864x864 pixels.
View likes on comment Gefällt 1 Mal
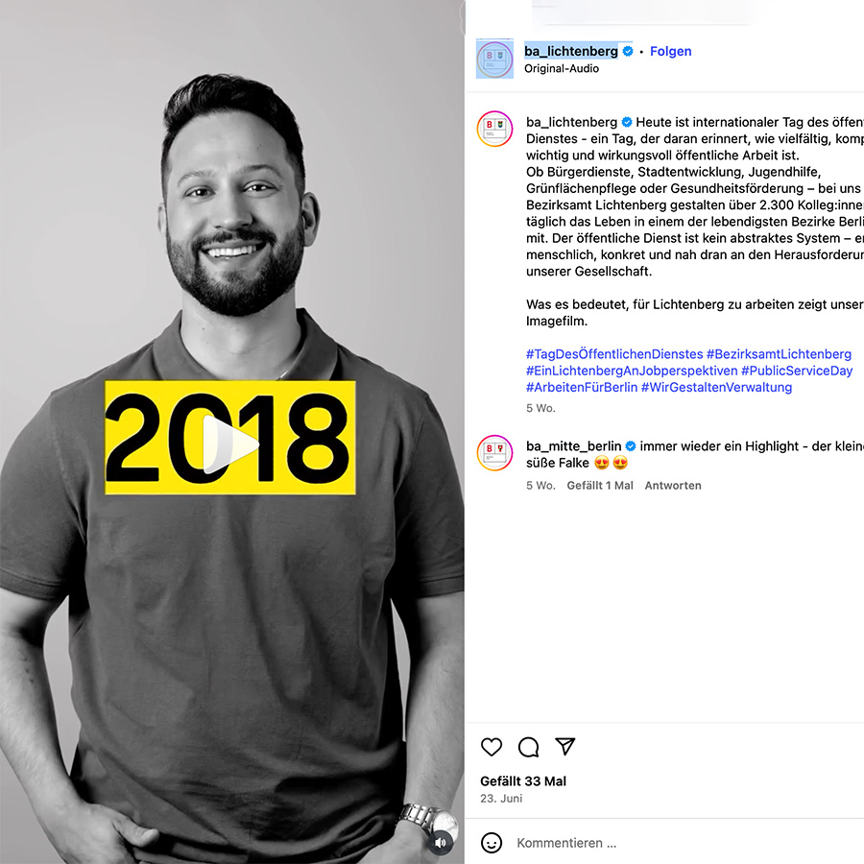(x=600, y=486)
